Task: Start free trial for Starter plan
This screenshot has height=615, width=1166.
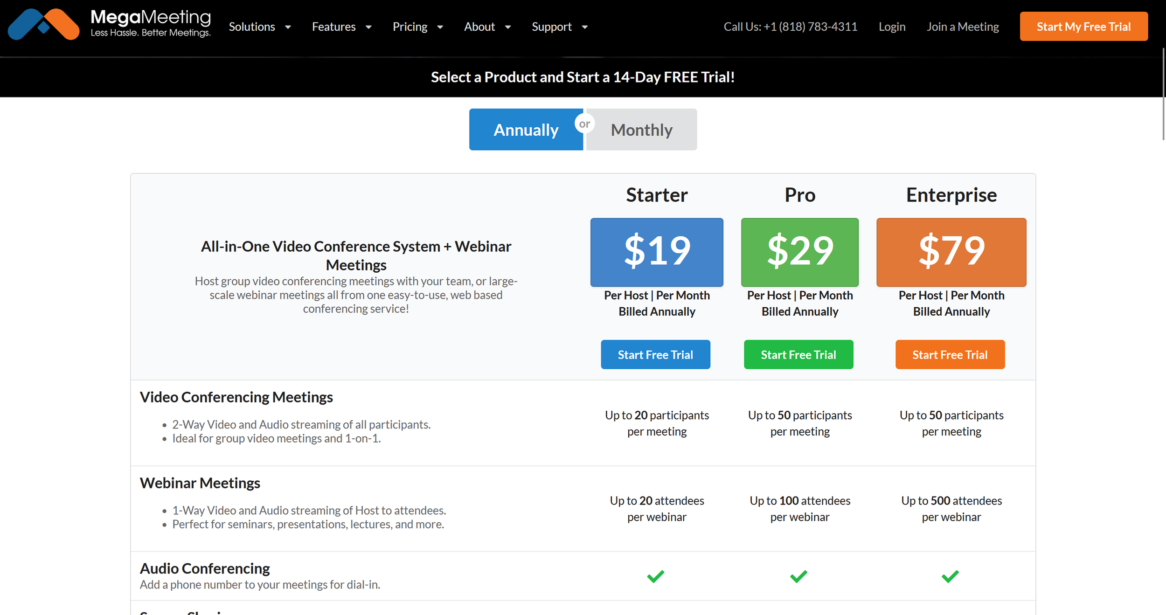Action: tap(655, 355)
